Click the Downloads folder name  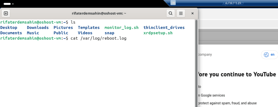click(x=38, y=27)
